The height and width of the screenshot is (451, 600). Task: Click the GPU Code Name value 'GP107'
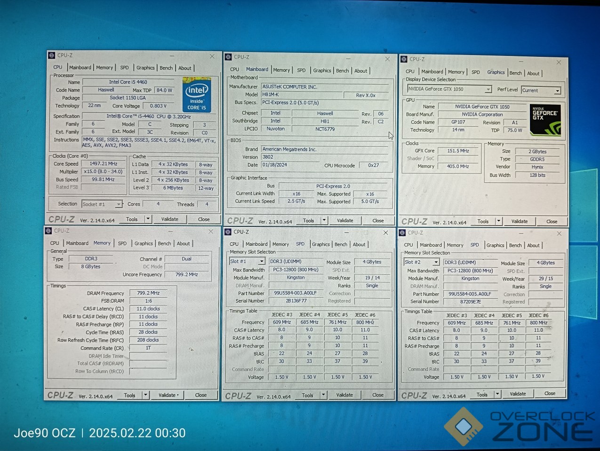tap(458, 122)
